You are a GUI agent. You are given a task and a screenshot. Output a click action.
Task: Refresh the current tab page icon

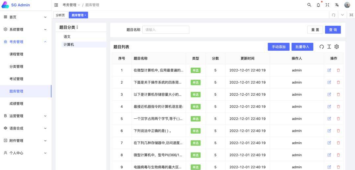coord(334,15)
